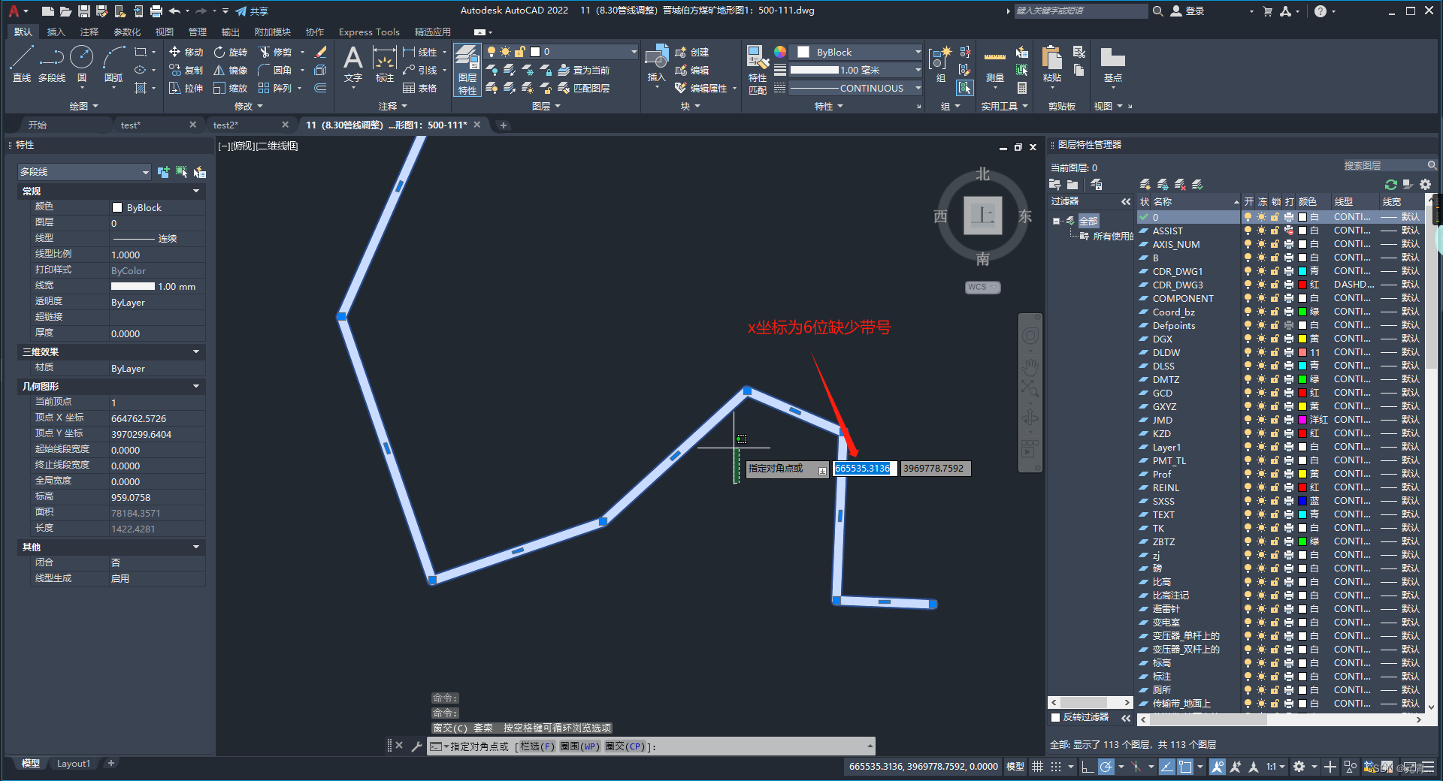Toggle on/off bulb for ASSIST layer
The image size is (1443, 781).
pyautogui.click(x=1248, y=231)
